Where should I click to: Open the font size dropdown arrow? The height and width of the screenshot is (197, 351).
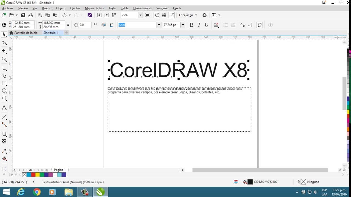[x=183, y=25]
